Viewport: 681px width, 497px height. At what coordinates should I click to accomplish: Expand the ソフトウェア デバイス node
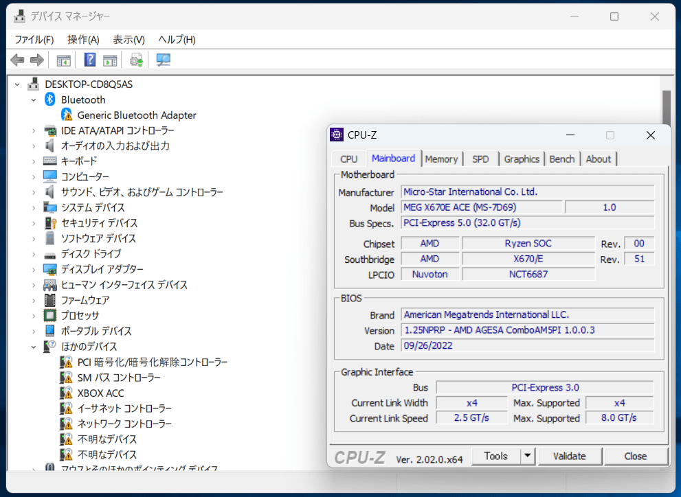click(x=34, y=238)
